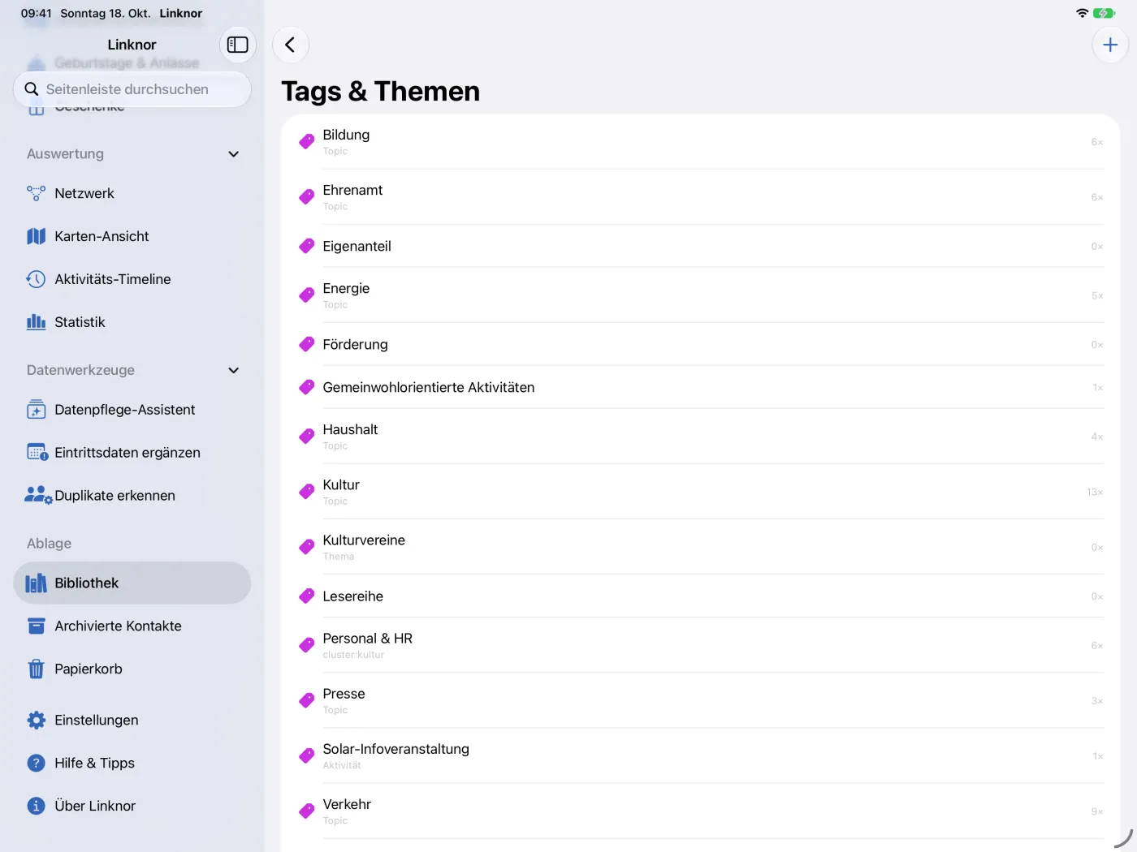Click the 13× usage count for Kultur
Image resolution: width=1137 pixels, height=852 pixels.
1095,493
